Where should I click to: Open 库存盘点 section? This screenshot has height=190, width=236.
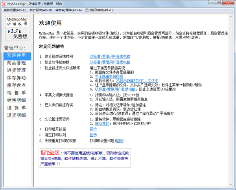click(17, 85)
